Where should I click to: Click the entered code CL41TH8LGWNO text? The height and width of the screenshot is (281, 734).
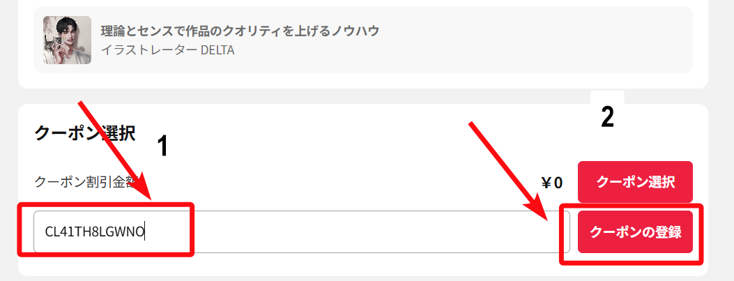[x=94, y=232]
